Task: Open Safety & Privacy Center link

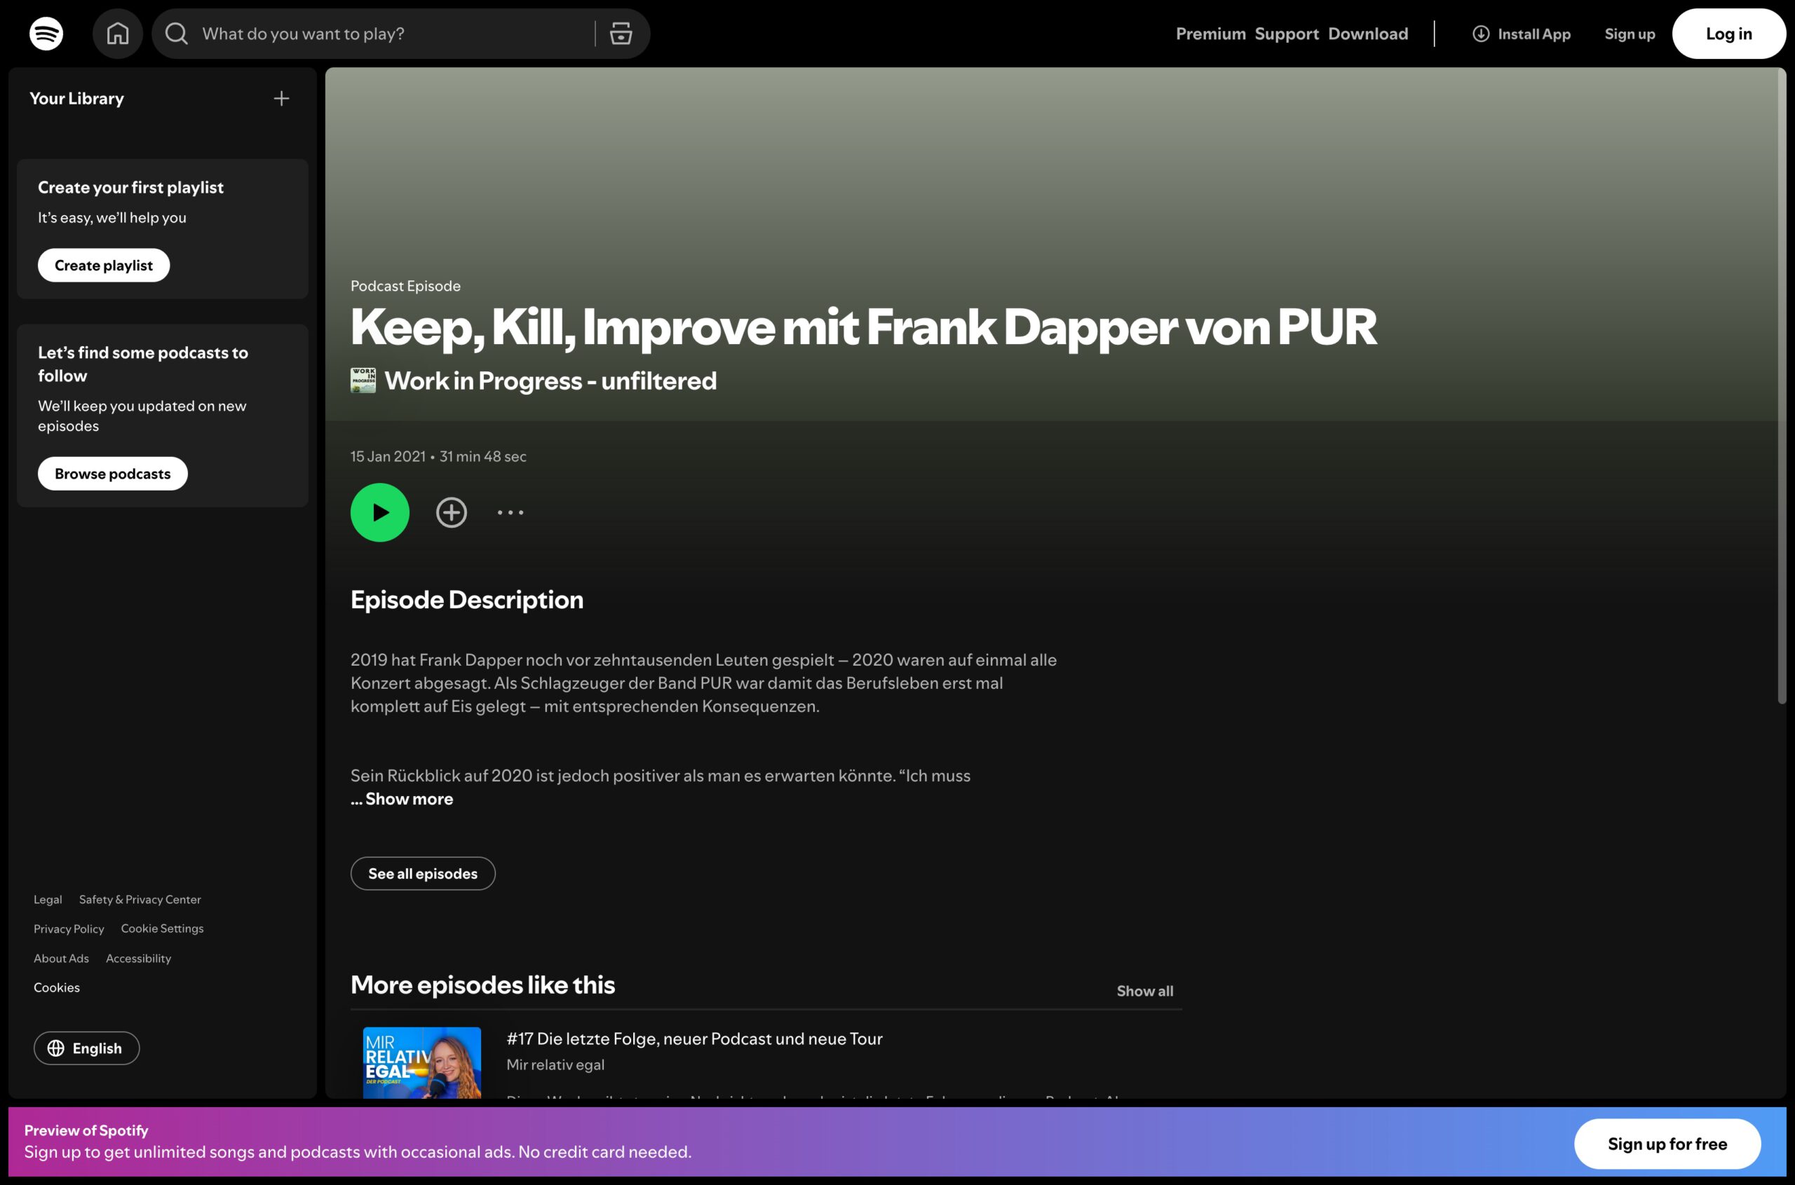Action: [x=140, y=899]
